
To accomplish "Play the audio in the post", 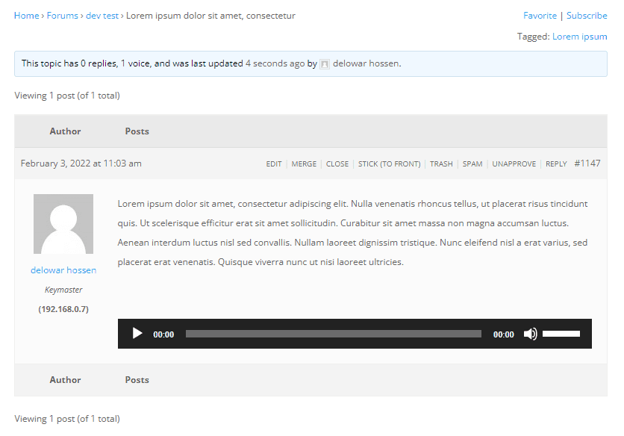I will 137,334.
